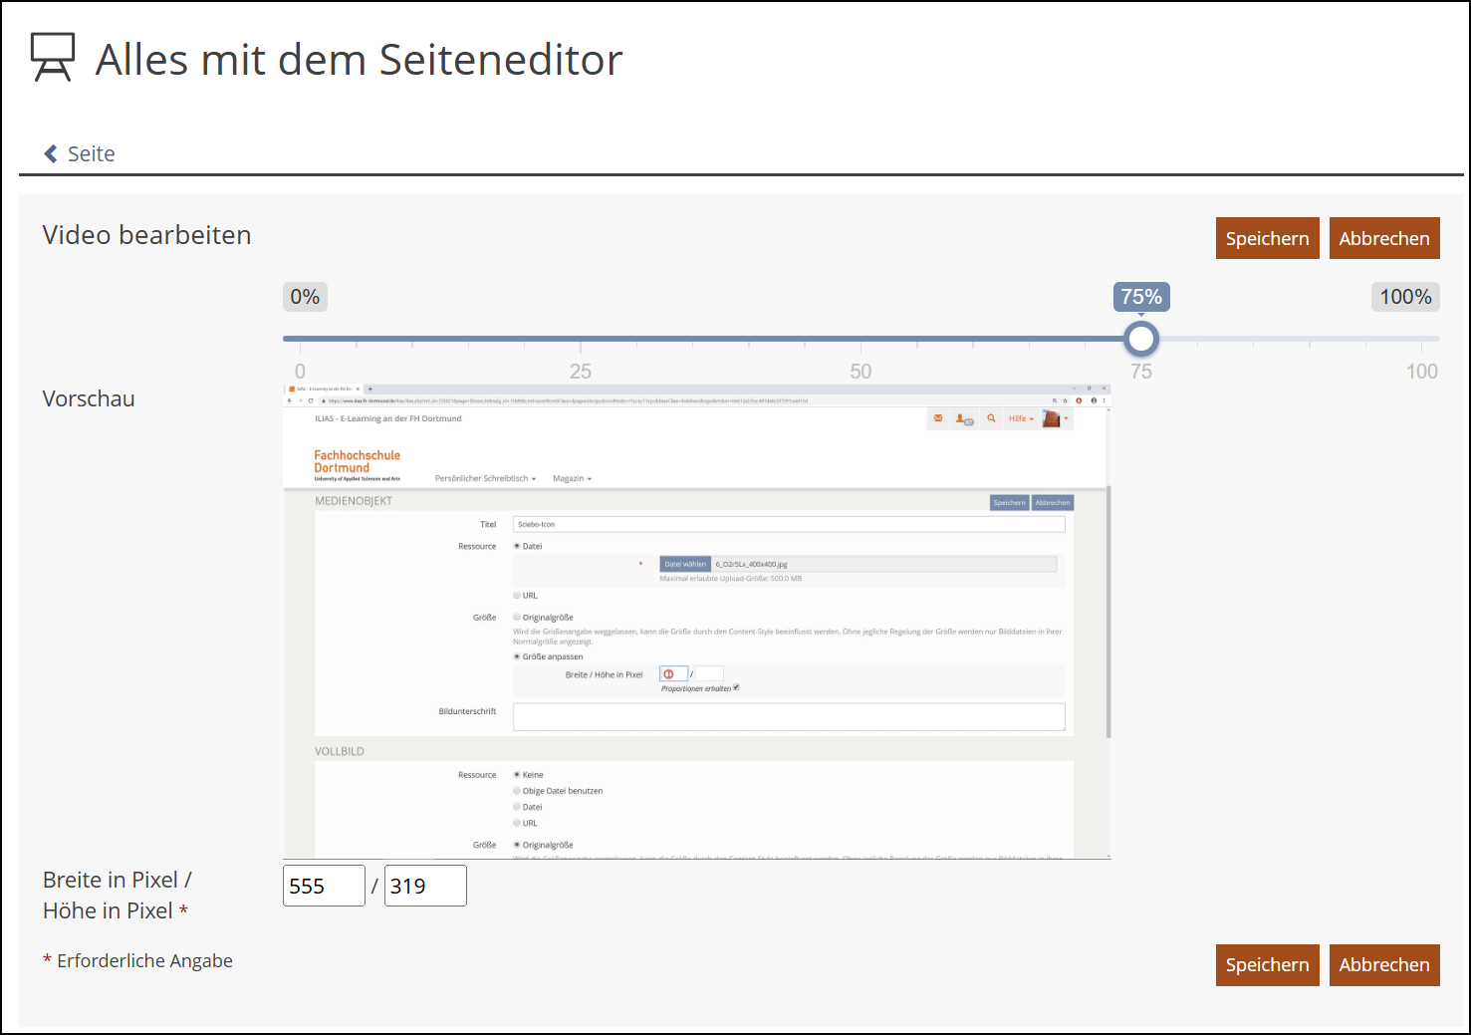
Task: Go back to the Seite tab
Action: pyautogui.click(x=91, y=153)
